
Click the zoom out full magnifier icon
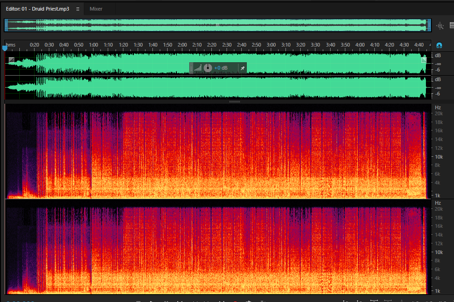(440, 25)
